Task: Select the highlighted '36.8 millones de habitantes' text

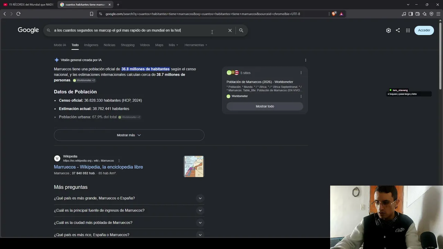Action: tap(145, 69)
